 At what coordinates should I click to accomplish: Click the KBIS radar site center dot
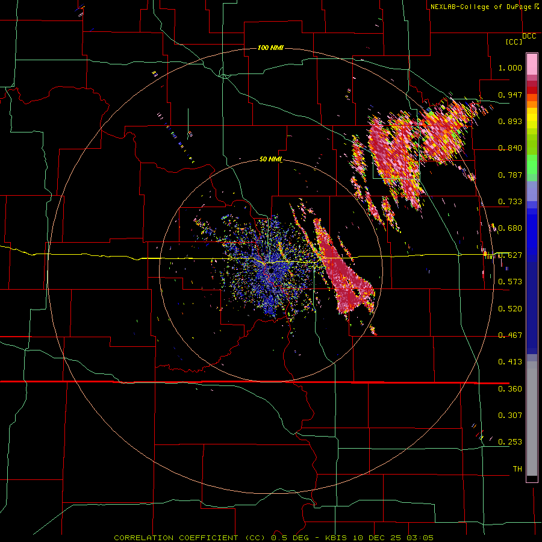coord(272,270)
